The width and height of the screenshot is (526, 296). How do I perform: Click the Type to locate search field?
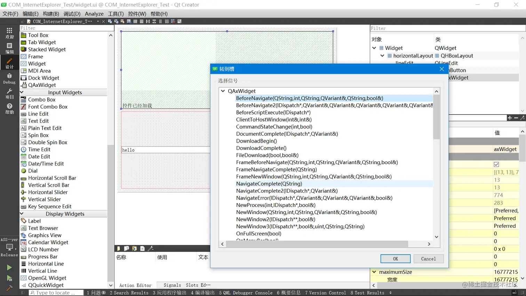56,293
